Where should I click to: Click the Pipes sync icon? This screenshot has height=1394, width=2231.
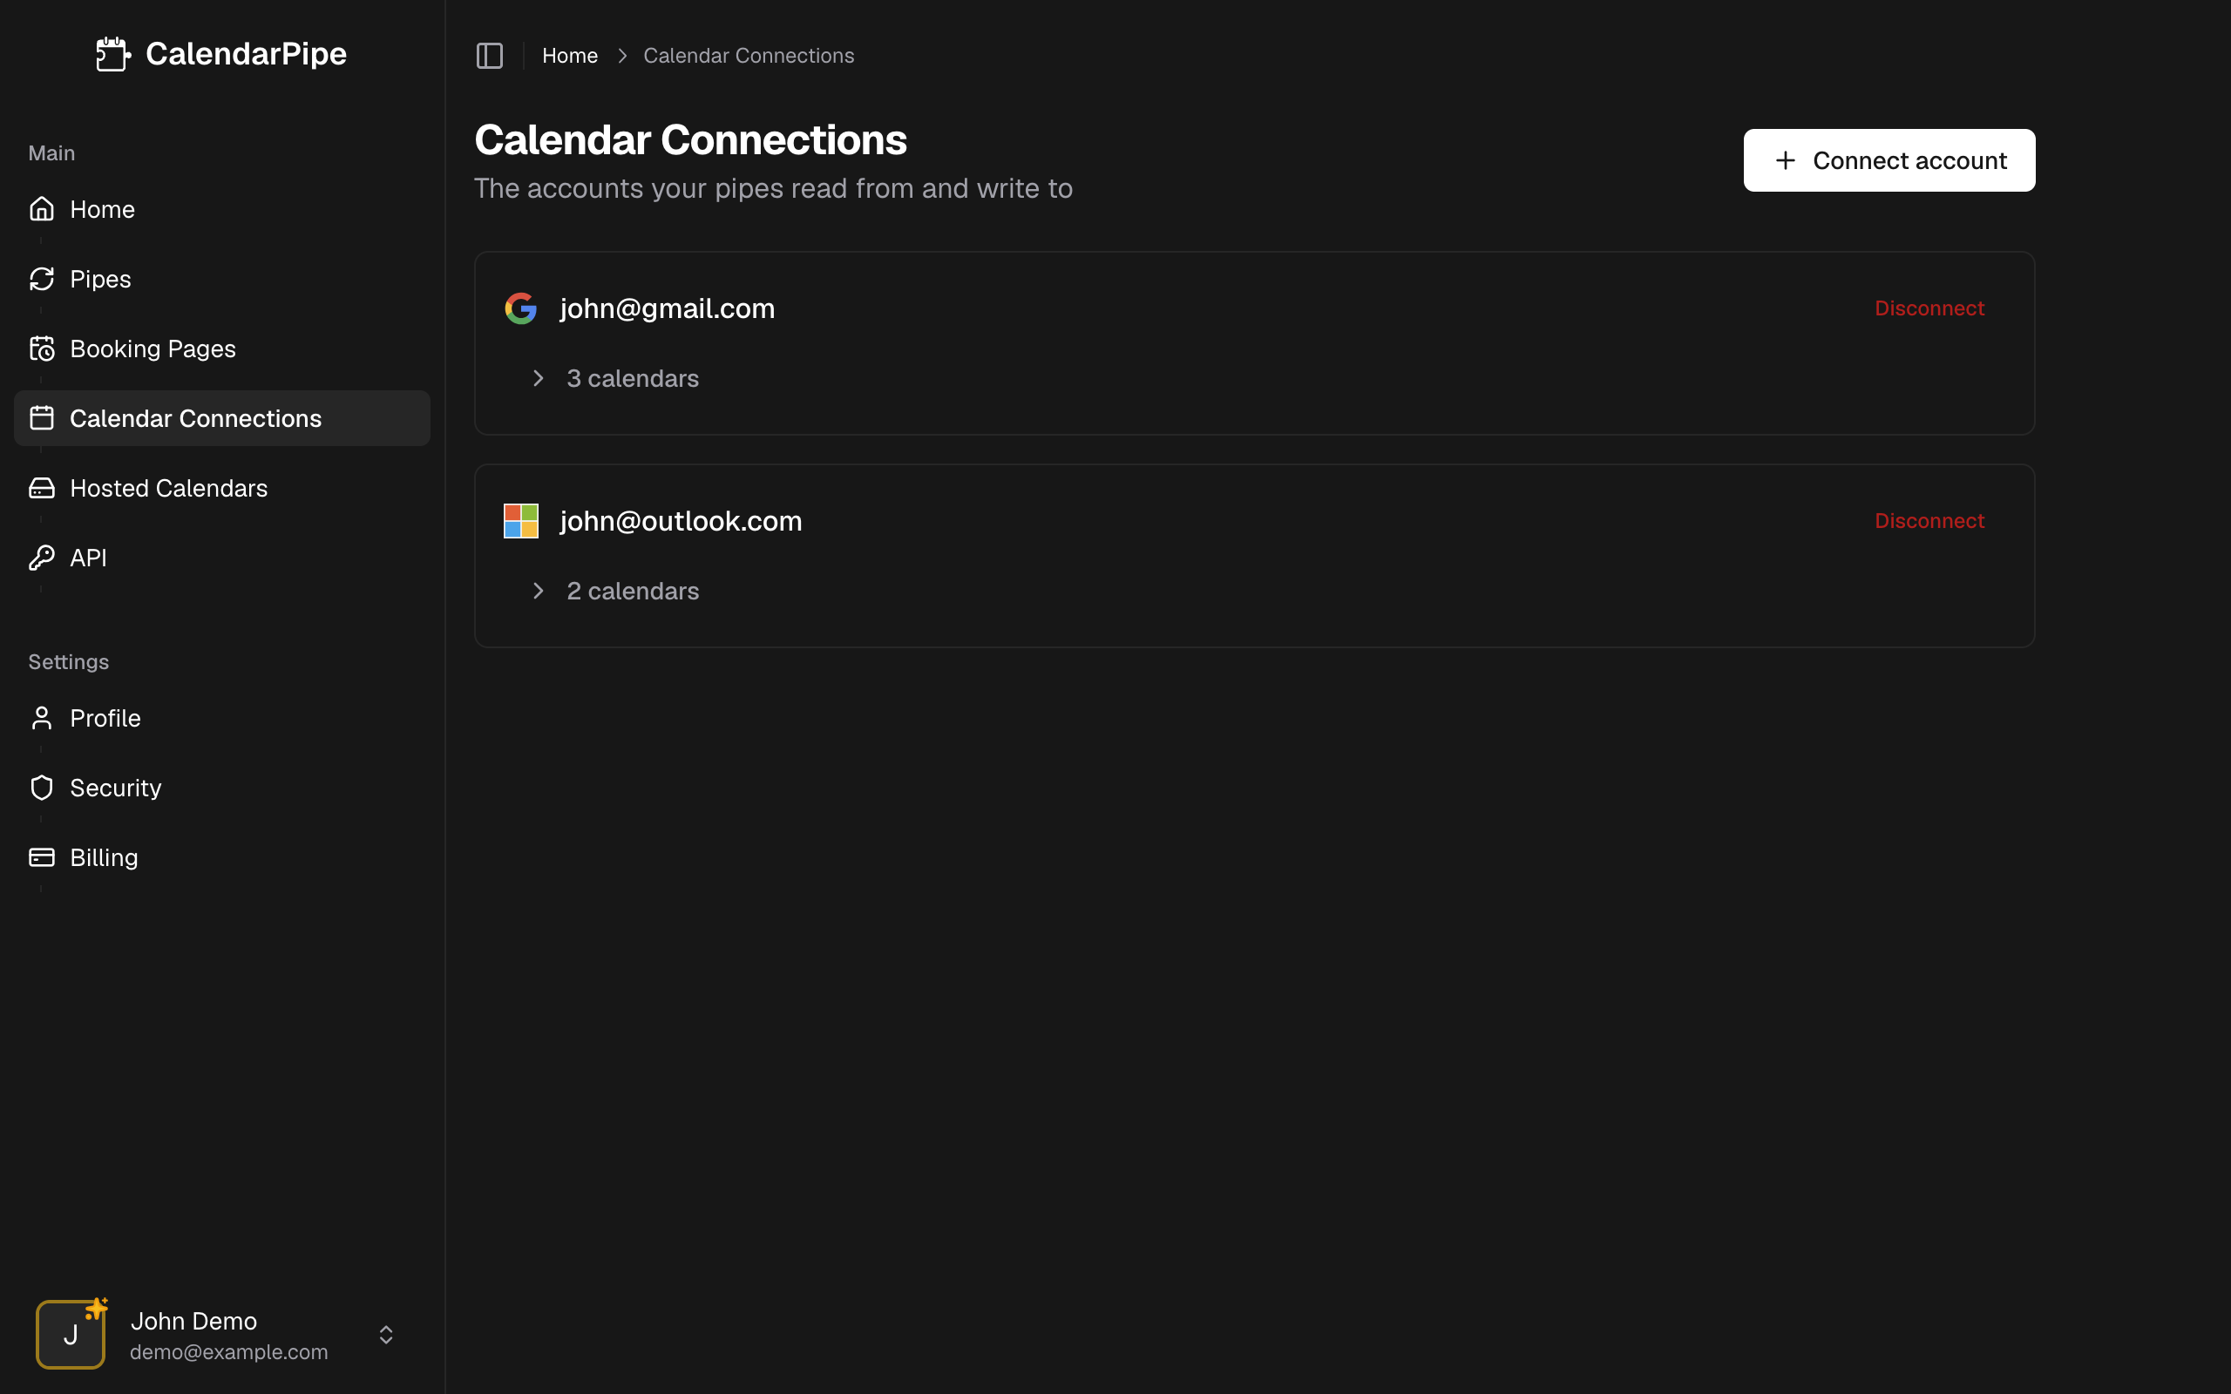pos(42,279)
